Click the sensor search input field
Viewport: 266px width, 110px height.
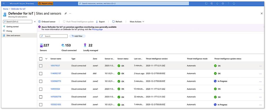[x=53, y=36]
